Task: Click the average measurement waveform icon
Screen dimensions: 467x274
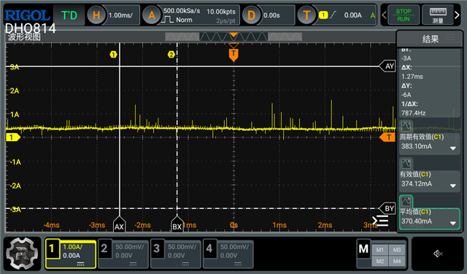Action: [x=406, y=202]
